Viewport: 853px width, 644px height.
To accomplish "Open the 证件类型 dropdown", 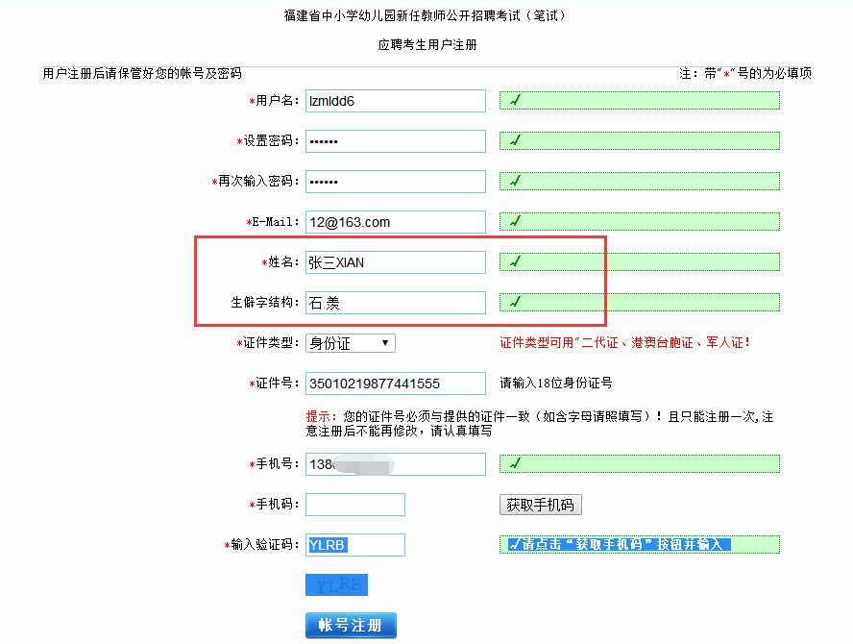I will click(350, 343).
